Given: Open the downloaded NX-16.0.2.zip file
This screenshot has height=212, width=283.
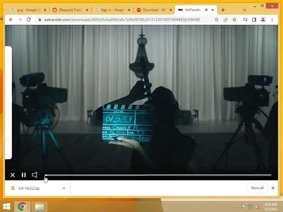Looking at the screenshot, I should pos(29,188).
